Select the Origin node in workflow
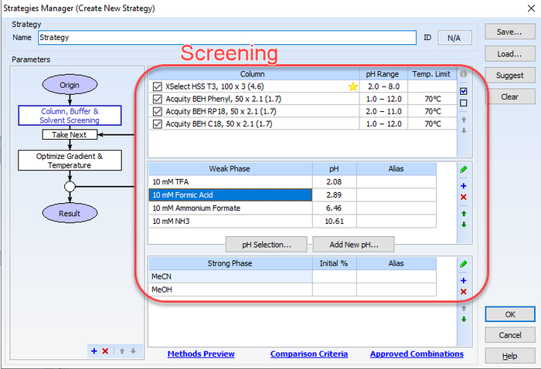 click(70, 85)
